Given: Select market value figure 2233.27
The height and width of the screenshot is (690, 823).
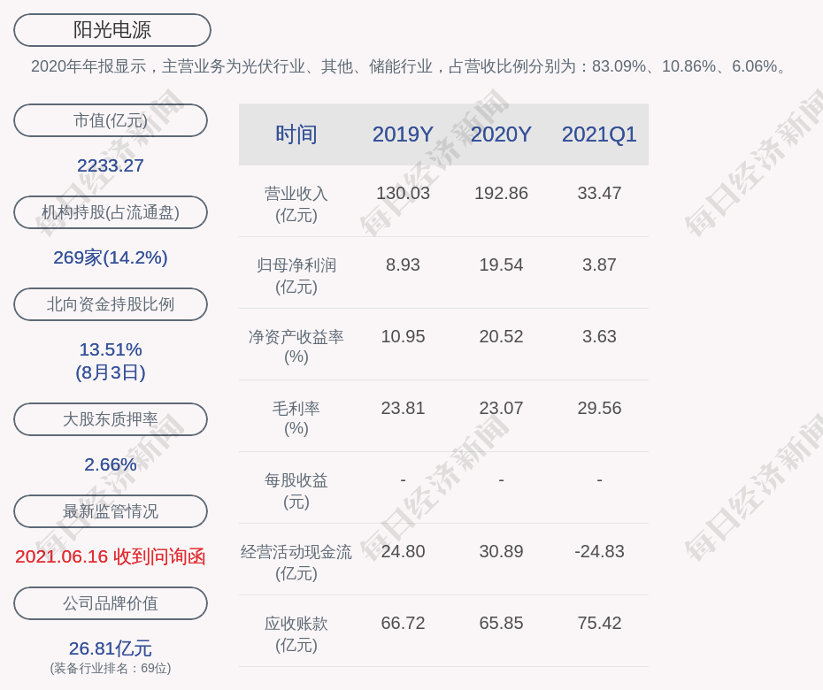Looking at the screenshot, I should click(x=111, y=165).
